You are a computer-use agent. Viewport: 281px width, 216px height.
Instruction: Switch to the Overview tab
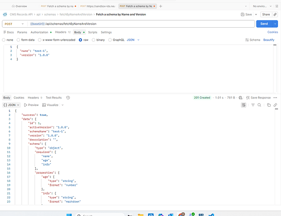pos(19,6)
